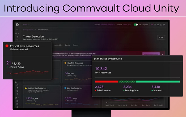The width and height of the screenshot is (186, 117).
Task: Click the Low Risk Resources card title
Action: click(75, 88)
